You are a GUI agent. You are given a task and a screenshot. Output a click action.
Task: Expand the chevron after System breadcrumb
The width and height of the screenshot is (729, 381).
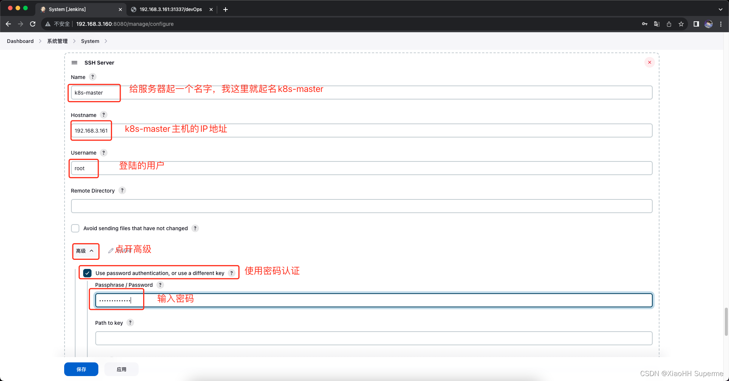[x=106, y=41]
